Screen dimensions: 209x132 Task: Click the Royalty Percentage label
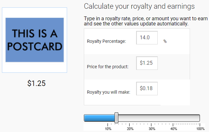pos(106,42)
